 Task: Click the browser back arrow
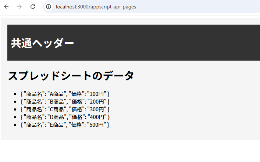pyautogui.click(x=6, y=7)
